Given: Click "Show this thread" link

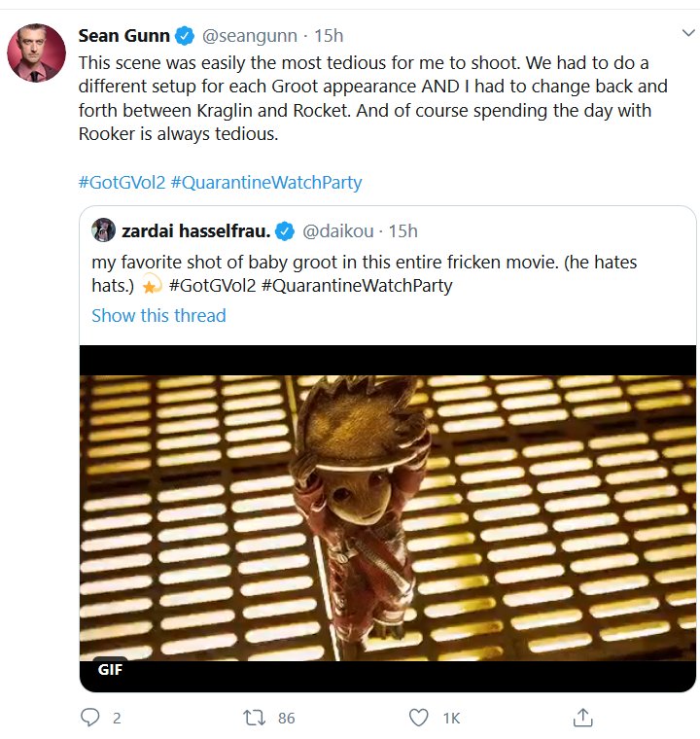Looking at the screenshot, I should pyautogui.click(x=158, y=315).
